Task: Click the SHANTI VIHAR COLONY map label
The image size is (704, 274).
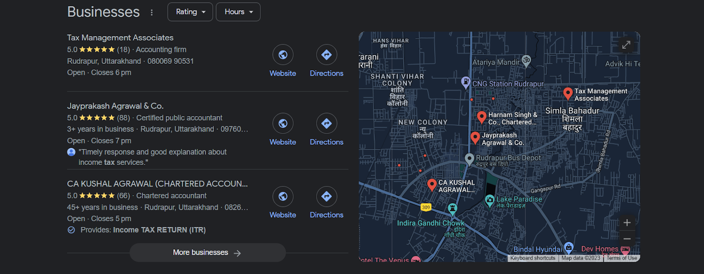Action: tap(397, 90)
